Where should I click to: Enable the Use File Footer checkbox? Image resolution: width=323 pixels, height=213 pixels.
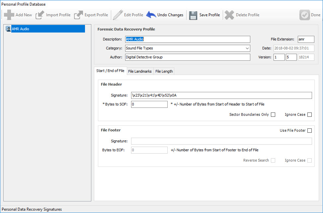tap(309, 130)
